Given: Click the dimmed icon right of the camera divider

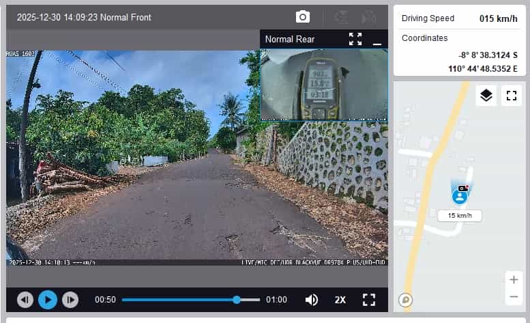Looking at the screenshot, I should click(342, 17).
